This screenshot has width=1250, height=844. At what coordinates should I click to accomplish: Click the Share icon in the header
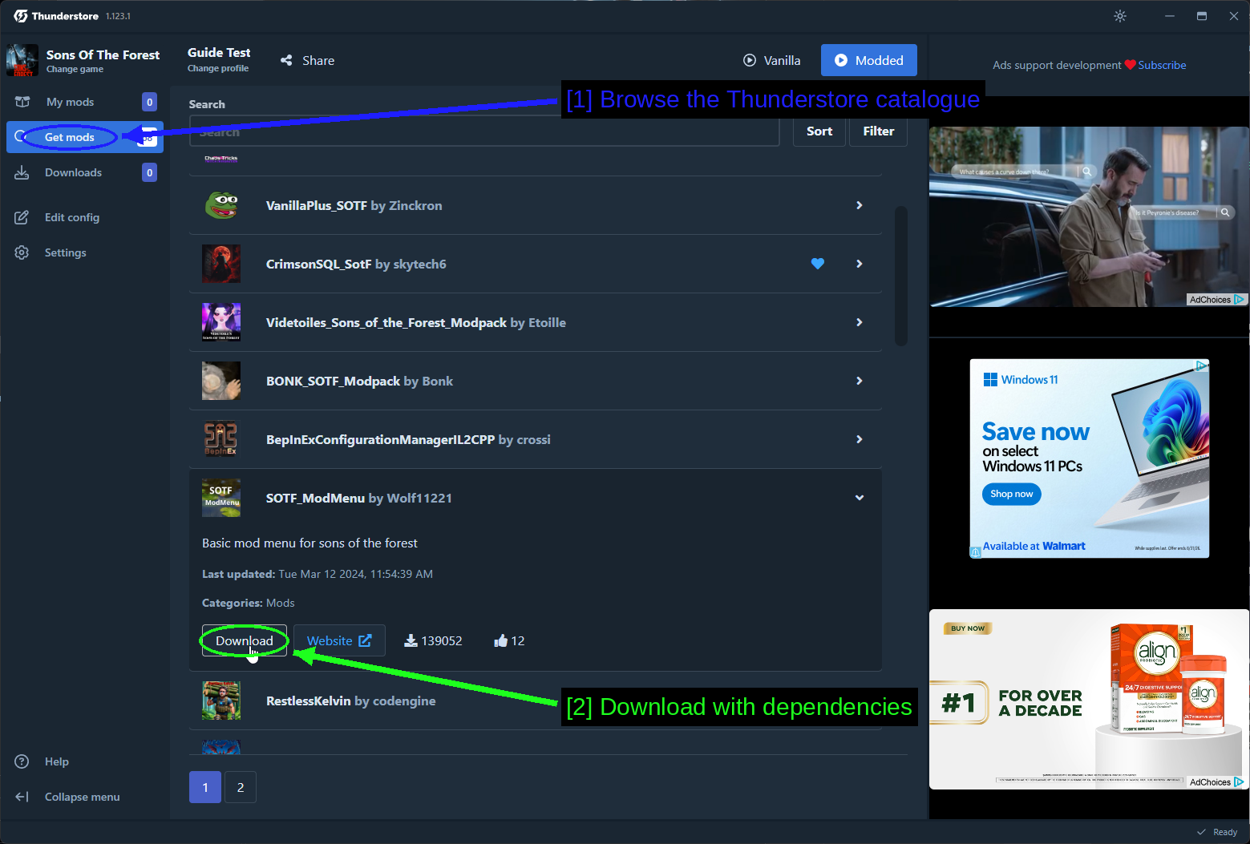(x=286, y=60)
